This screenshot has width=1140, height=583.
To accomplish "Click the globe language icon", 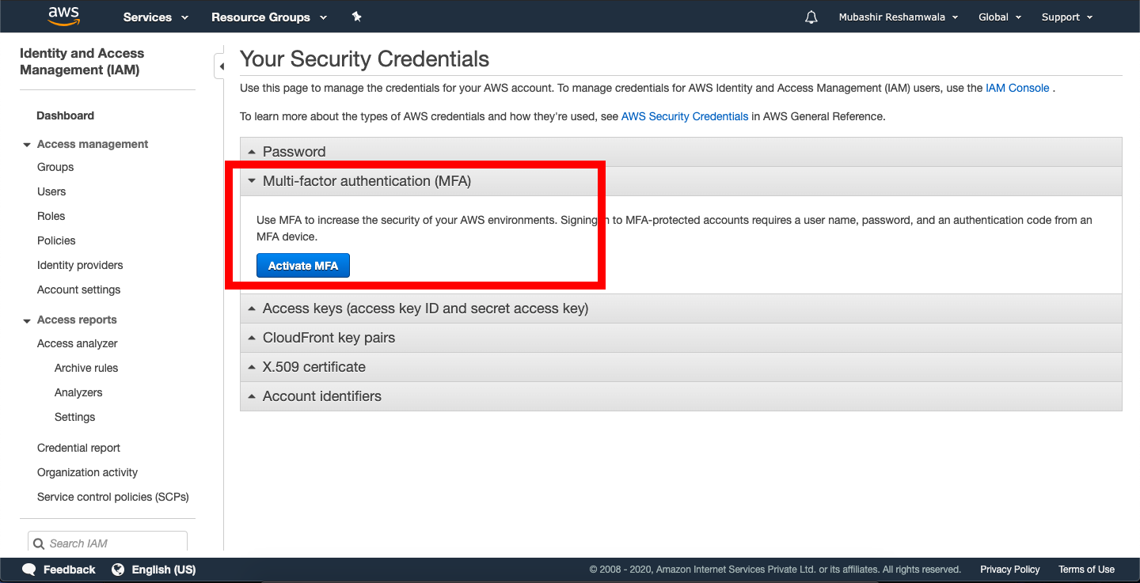I will coord(118,570).
